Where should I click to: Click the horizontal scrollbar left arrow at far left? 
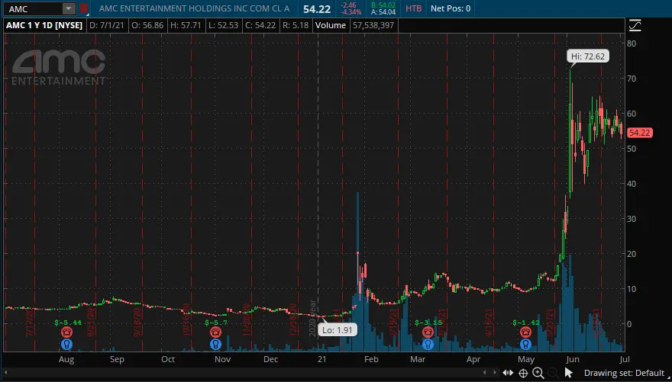6,373
